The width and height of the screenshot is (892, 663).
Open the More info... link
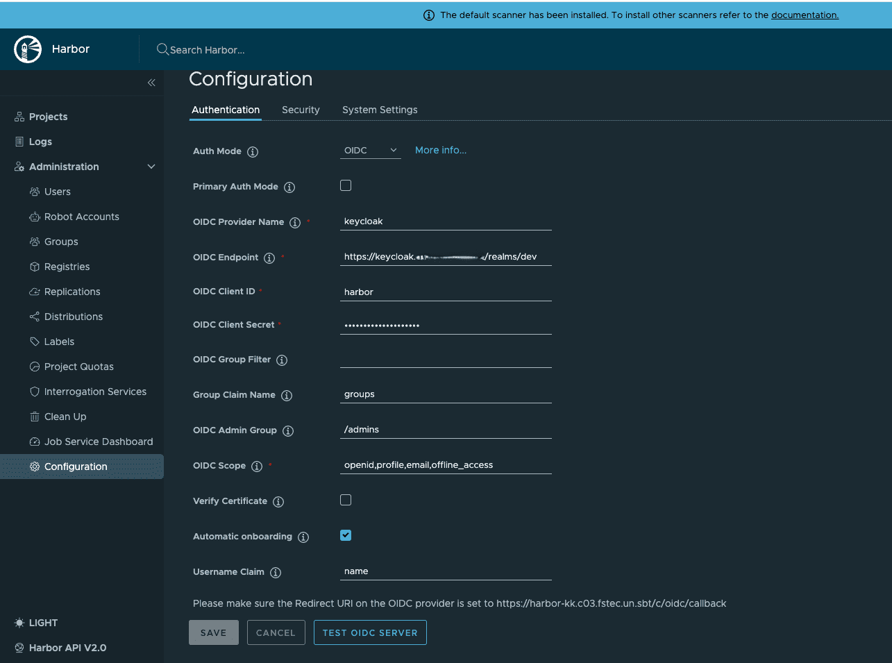point(441,150)
